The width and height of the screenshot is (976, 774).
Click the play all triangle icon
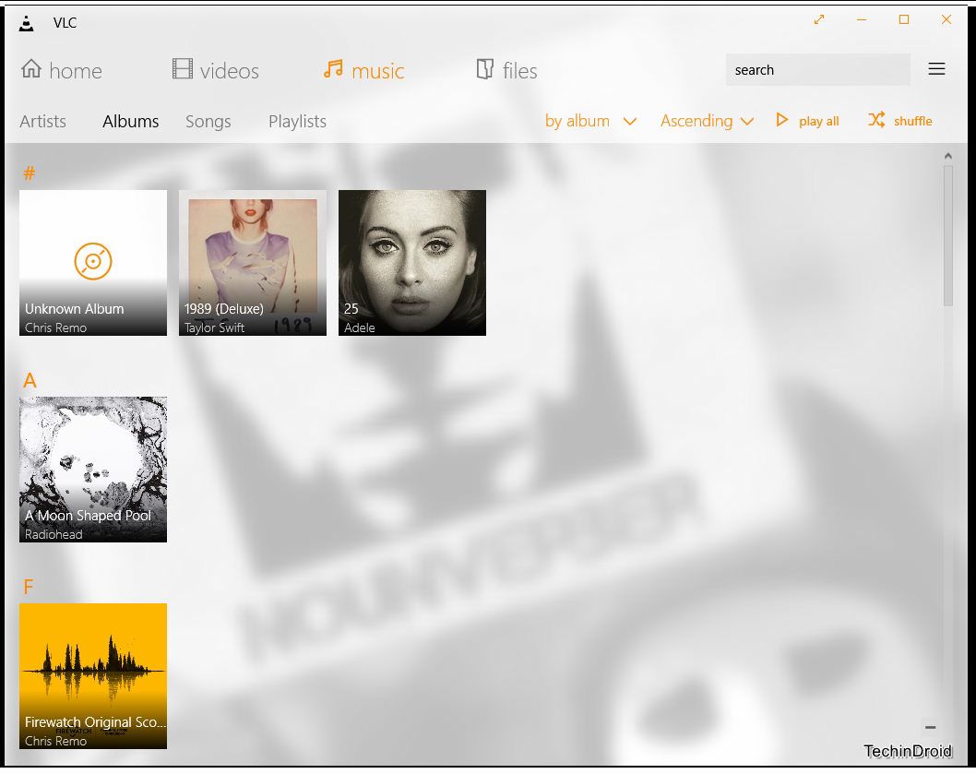point(781,120)
